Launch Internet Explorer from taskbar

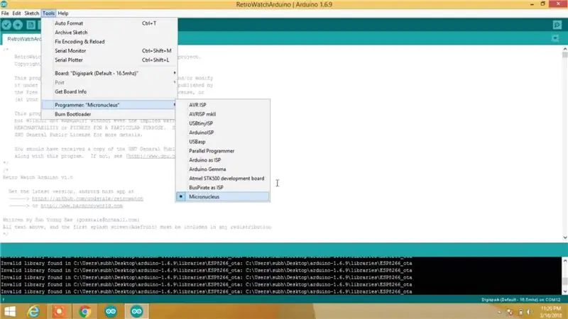pos(33,311)
